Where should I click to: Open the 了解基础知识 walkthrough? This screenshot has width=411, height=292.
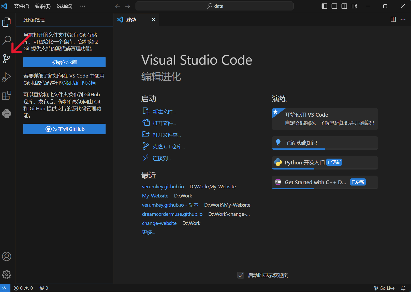325,143
